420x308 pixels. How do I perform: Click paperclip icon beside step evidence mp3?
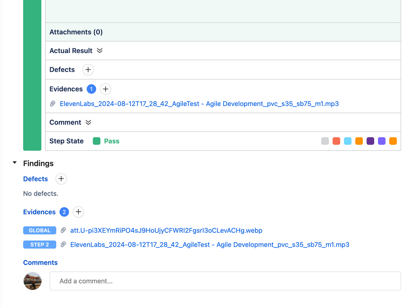pos(53,104)
